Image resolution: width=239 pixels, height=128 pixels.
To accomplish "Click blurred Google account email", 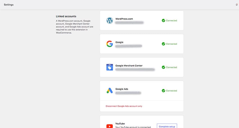I will [129, 46].
